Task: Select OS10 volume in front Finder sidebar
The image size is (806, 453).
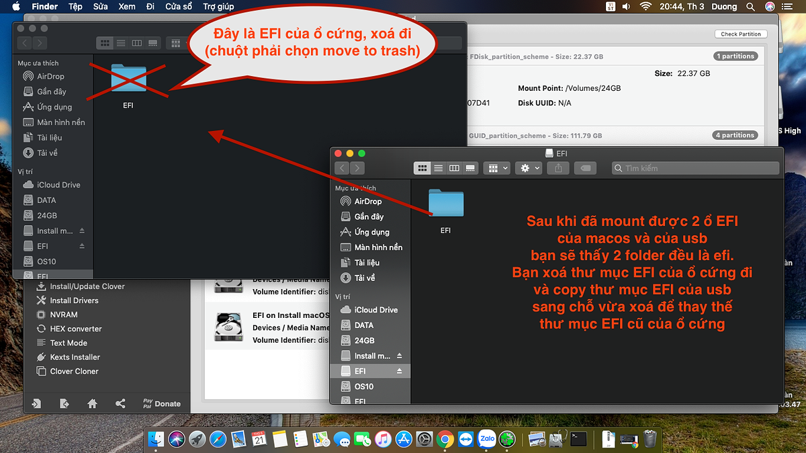Action: 357,386
